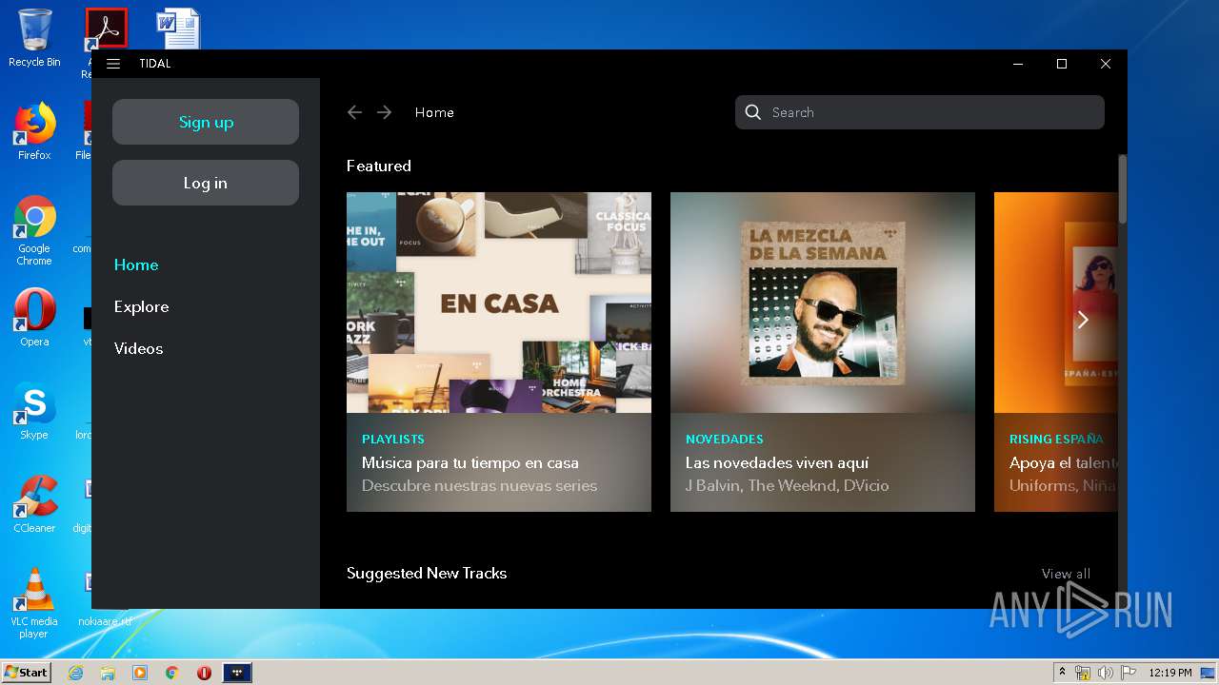Open the Adobe Reader desktop shortcut

106,29
